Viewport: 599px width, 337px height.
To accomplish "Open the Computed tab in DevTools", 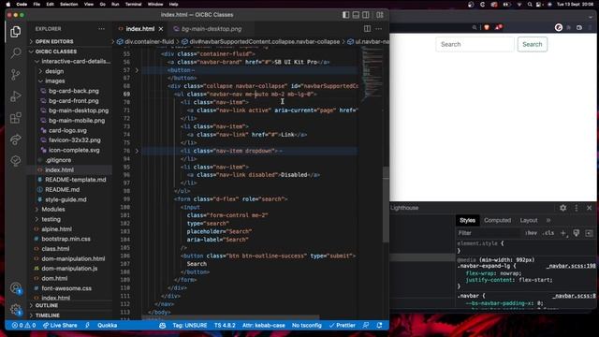I will tap(497, 220).
